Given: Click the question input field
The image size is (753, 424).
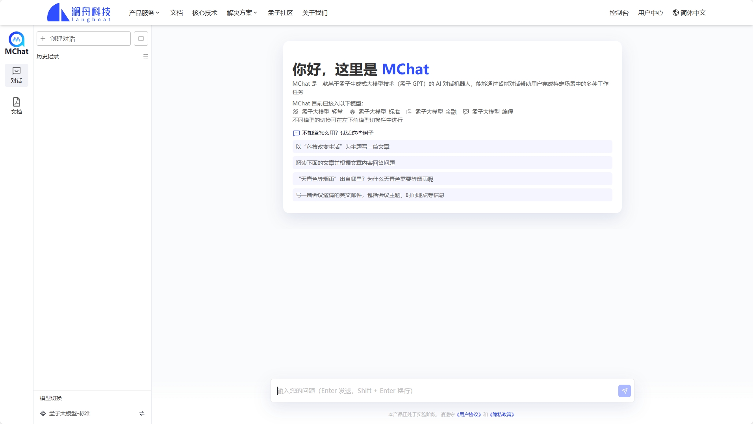Looking at the screenshot, I should (433, 390).
